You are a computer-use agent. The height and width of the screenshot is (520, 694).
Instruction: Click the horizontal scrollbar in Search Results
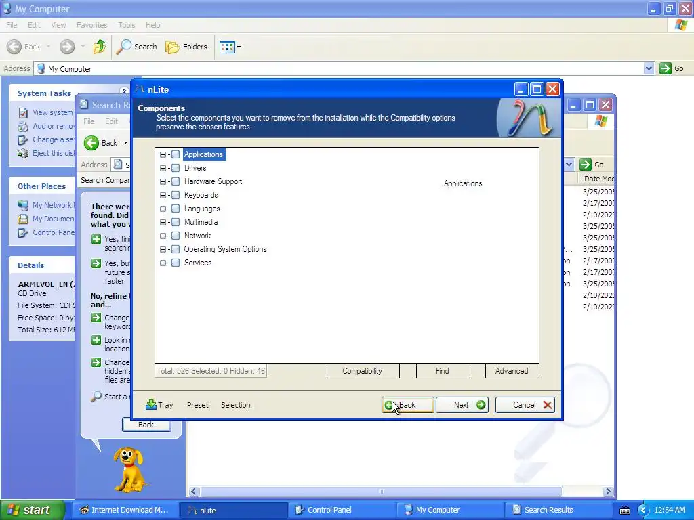(x=381, y=492)
